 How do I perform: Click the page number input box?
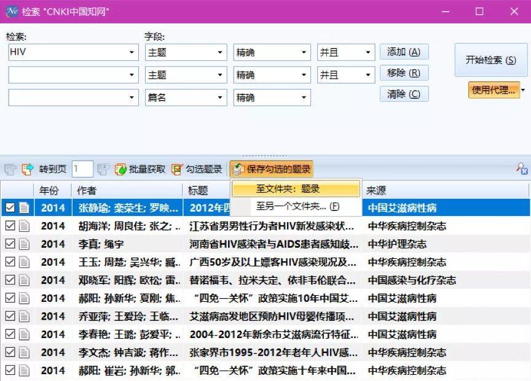click(x=82, y=169)
